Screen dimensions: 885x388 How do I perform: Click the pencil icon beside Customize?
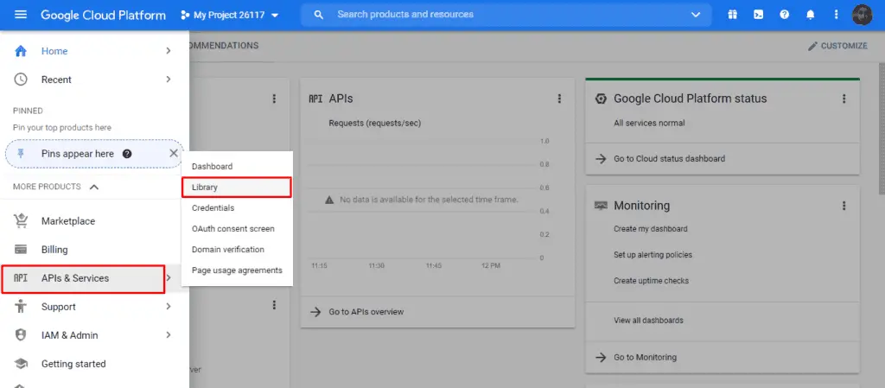[x=812, y=47]
